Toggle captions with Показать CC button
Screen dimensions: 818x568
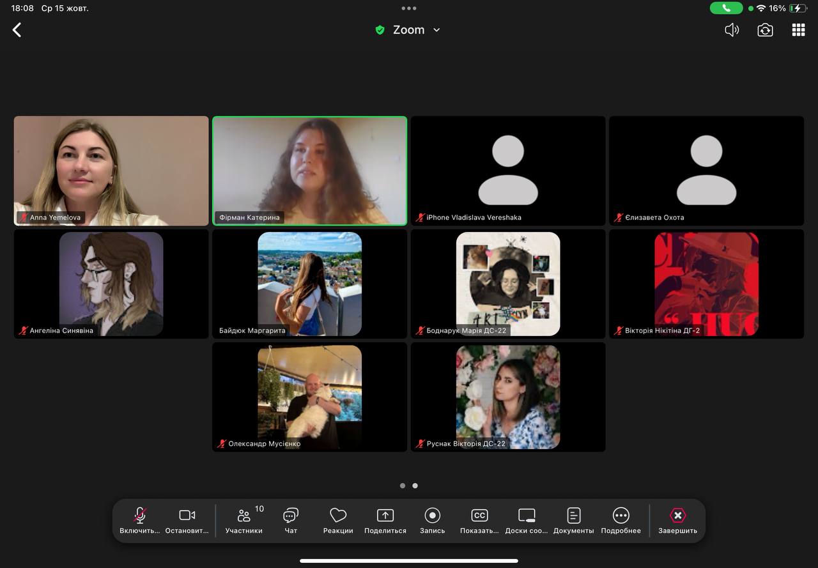(x=479, y=520)
